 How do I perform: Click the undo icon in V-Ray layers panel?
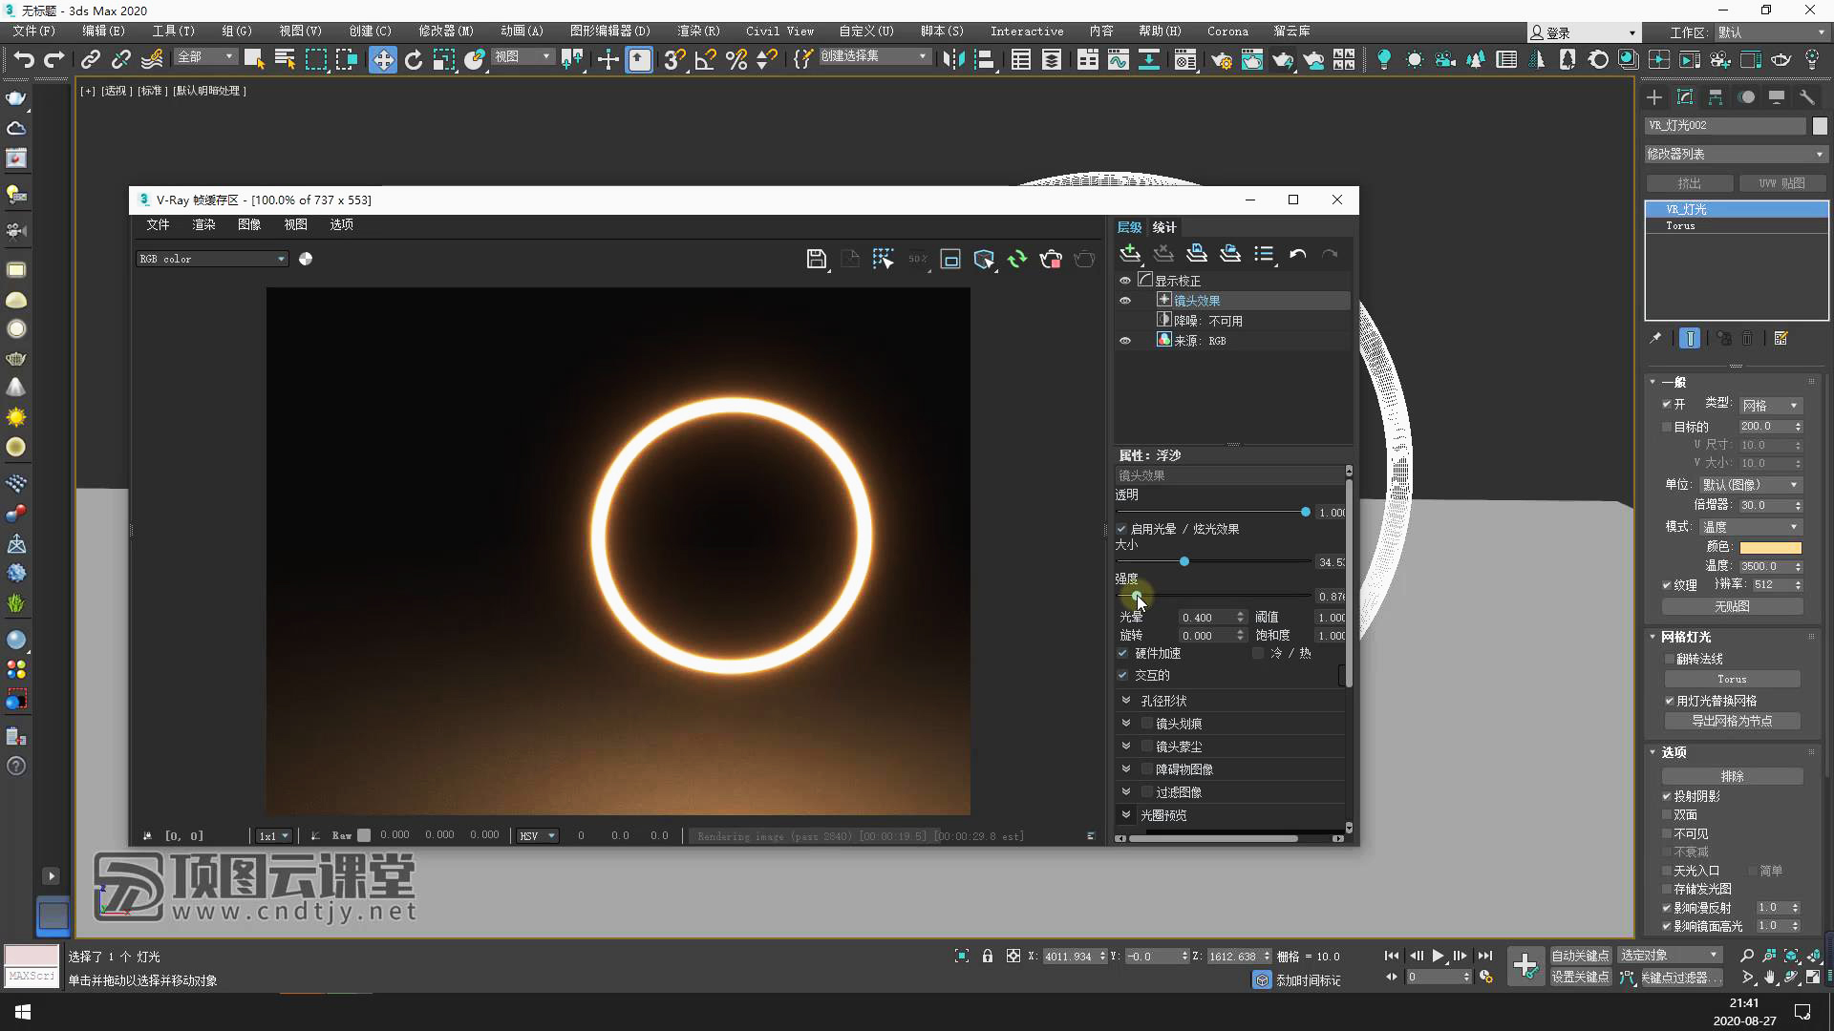tap(1297, 254)
